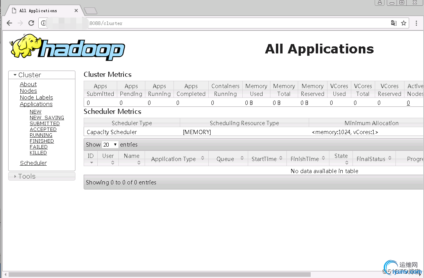Open the Chrome three-dot menu
Screen dimensions: 424x278
click(417, 23)
